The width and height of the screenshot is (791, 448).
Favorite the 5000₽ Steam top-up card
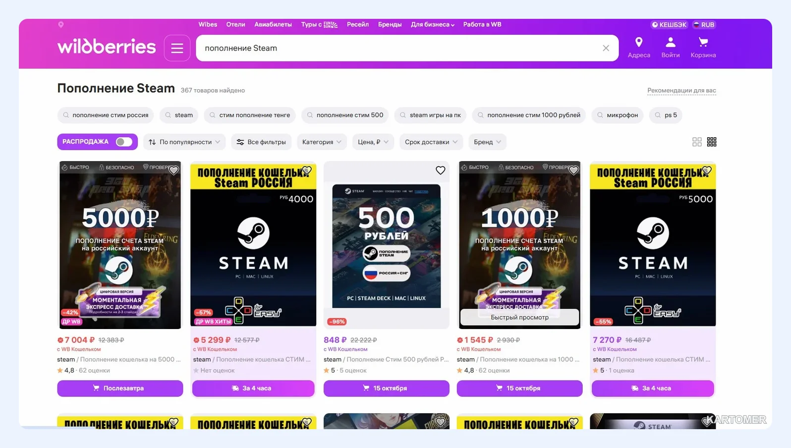[x=173, y=170]
